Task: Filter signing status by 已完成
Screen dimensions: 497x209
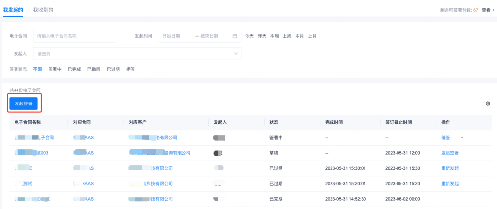Action: pyautogui.click(x=74, y=69)
